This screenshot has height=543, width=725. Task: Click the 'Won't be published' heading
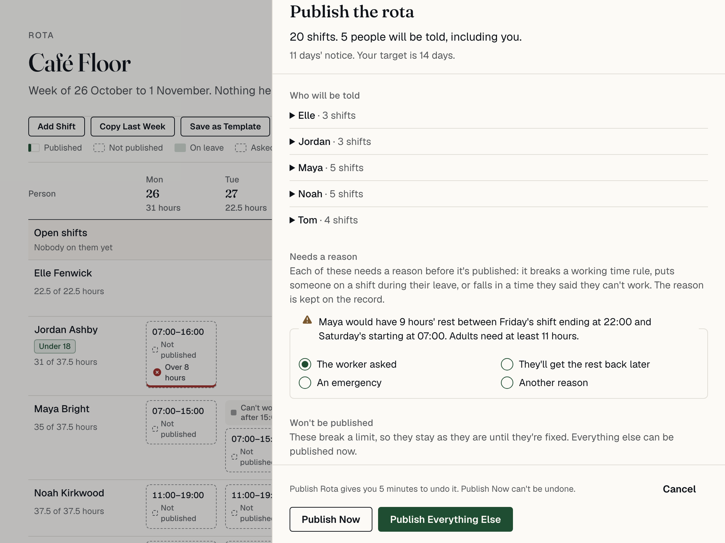331,423
